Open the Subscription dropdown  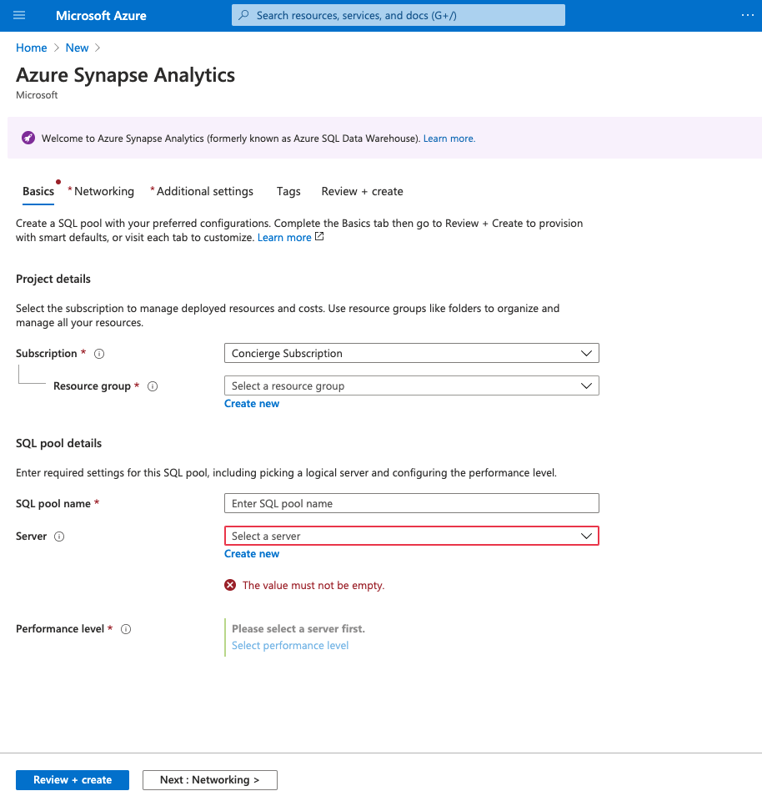(411, 353)
